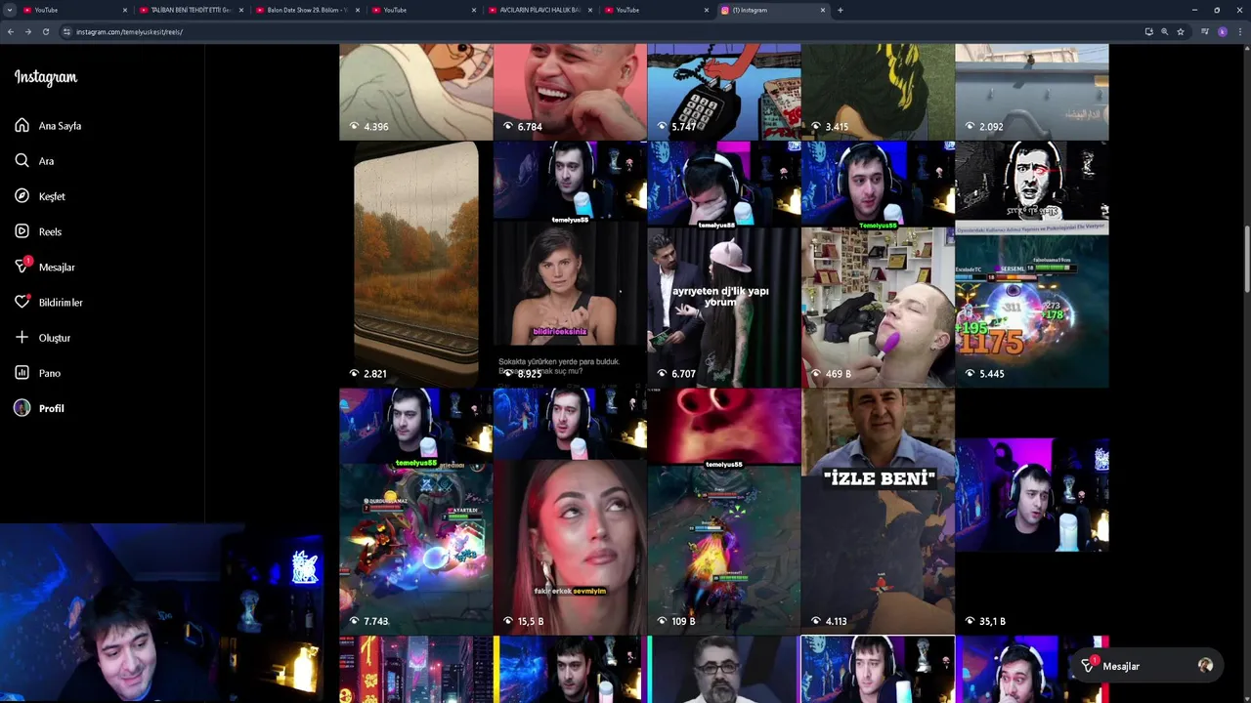
Task: Open the Chrome profile avatar
Action: [x=1223, y=31]
